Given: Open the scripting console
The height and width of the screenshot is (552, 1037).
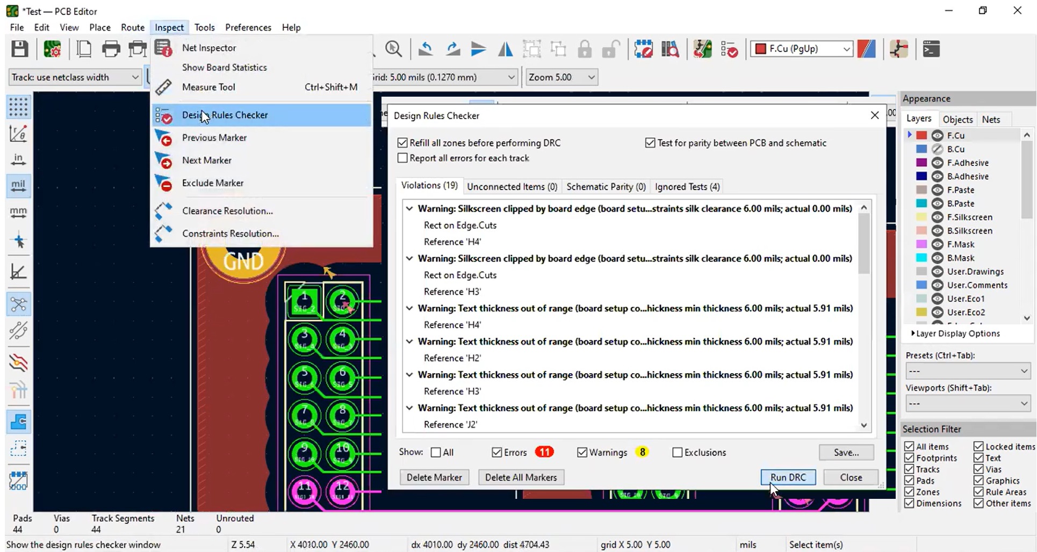Looking at the screenshot, I should click(931, 49).
